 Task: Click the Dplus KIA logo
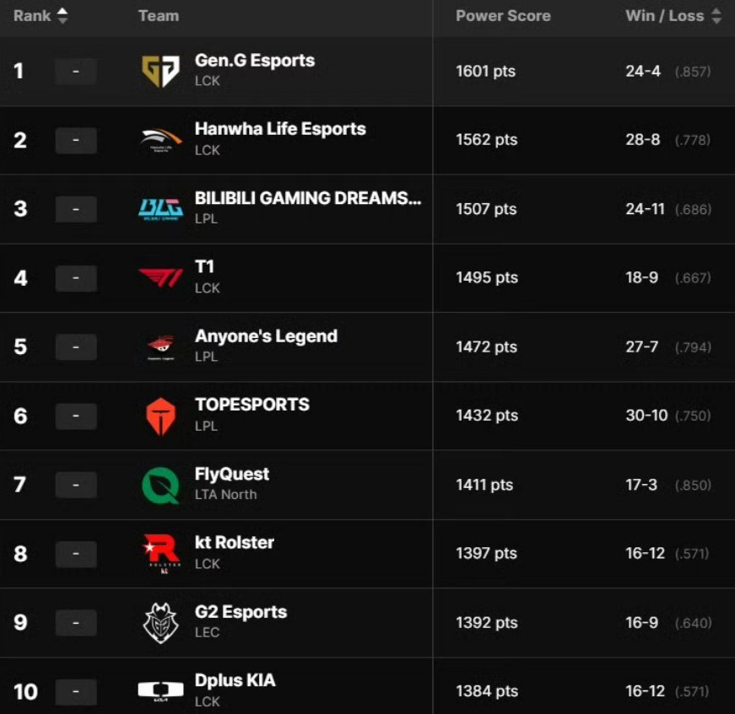pyautogui.click(x=160, y=691)
